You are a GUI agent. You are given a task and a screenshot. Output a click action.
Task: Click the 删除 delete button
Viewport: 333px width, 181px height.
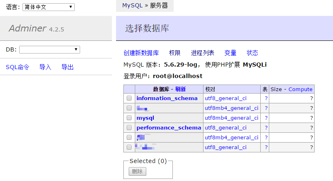(x=137, y=171)
